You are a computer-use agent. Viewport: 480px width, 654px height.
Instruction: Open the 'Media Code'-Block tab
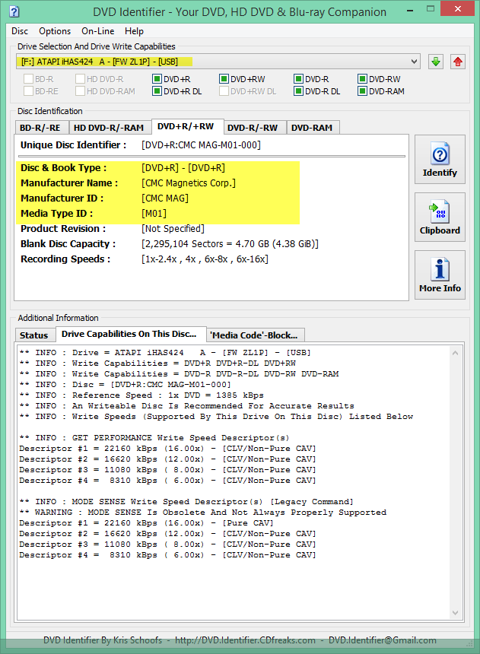tap(256, 335)
